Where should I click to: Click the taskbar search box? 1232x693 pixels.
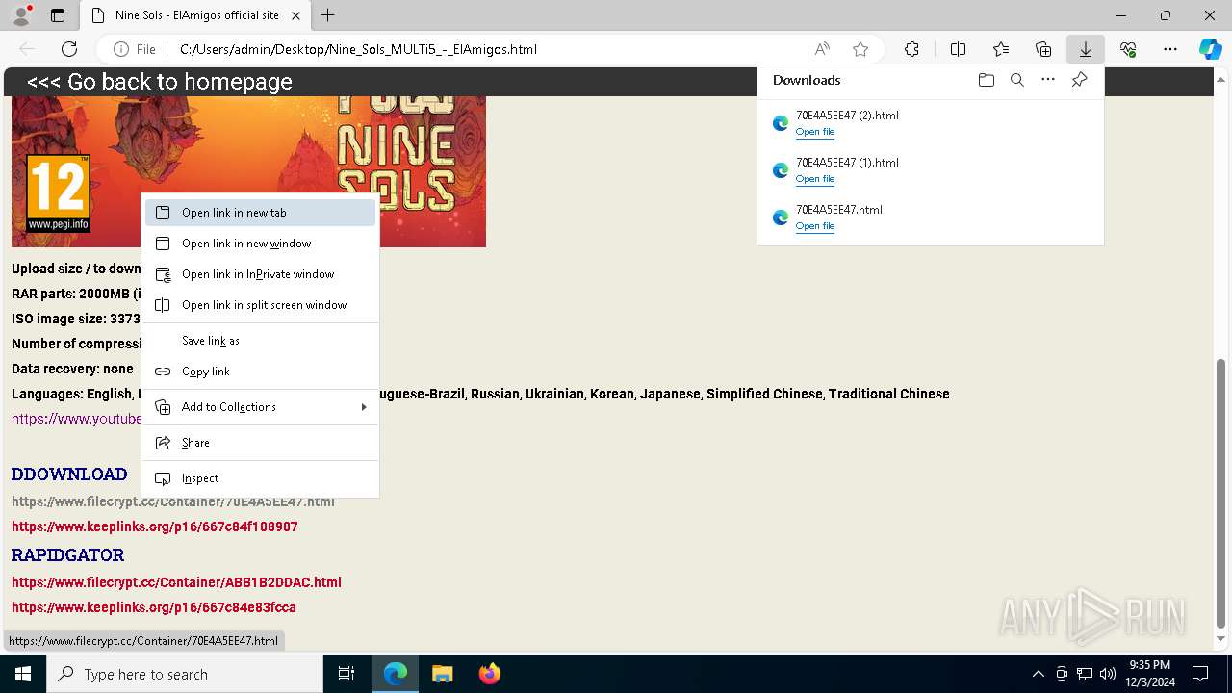coord(185,674)
